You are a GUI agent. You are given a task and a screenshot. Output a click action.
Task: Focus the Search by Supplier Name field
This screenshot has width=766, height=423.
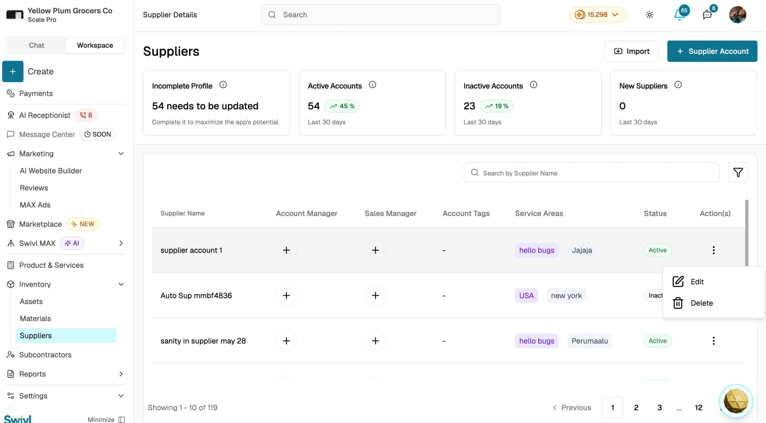pyautogui.click(x=591, y=172)
